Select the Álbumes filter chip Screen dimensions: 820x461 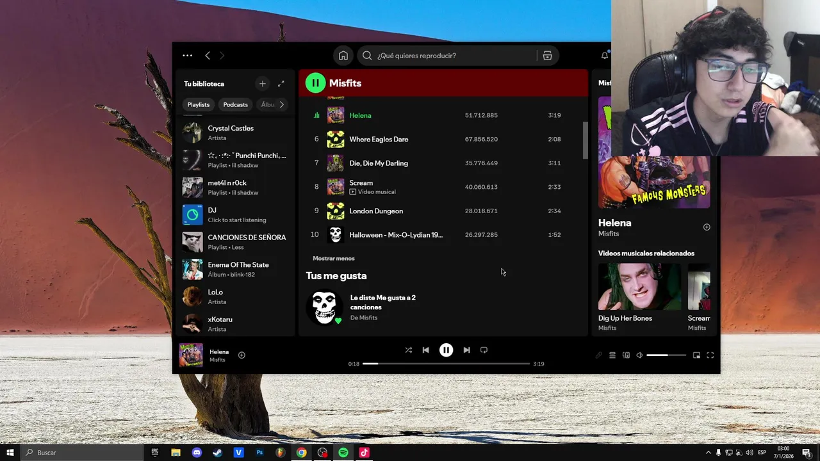click(x=266, y=104)
